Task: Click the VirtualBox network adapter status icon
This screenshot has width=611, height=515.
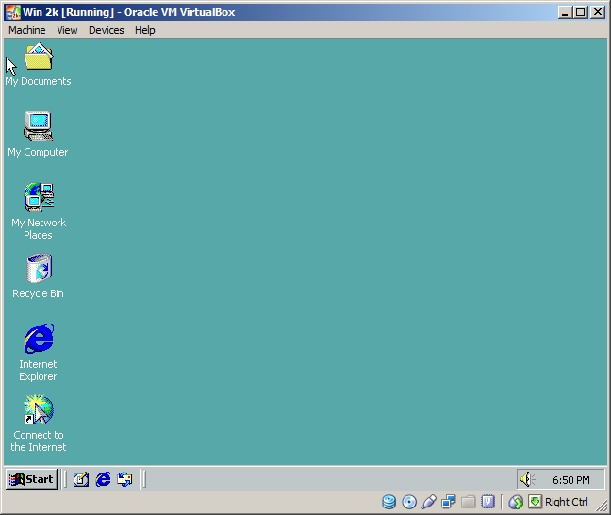Action: pyautogui.click(x=449, y=502)
